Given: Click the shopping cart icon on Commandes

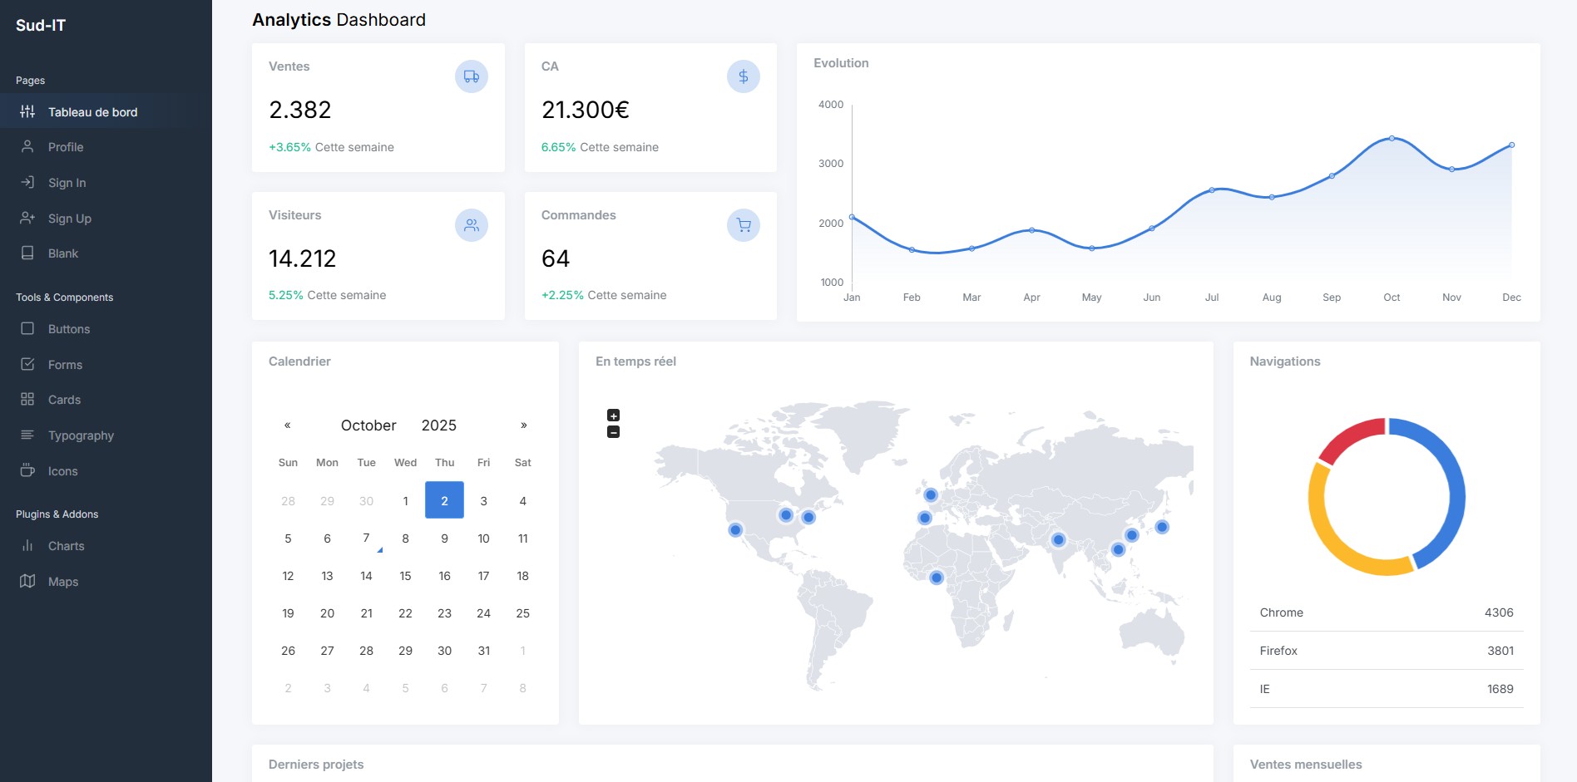Looking at the screenshot, I should point(744,224).
